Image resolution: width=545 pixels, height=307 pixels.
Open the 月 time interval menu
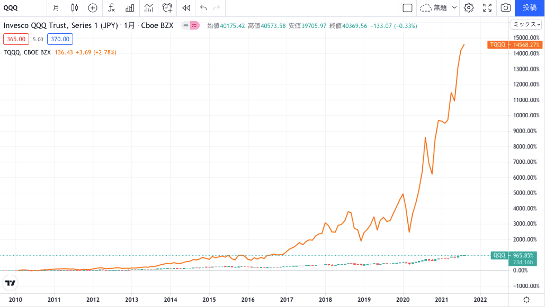[56, 7]
